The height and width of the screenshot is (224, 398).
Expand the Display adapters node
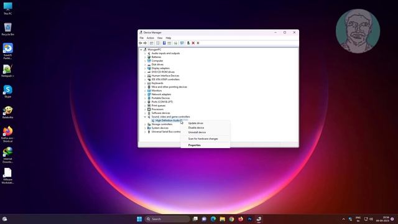145,68
